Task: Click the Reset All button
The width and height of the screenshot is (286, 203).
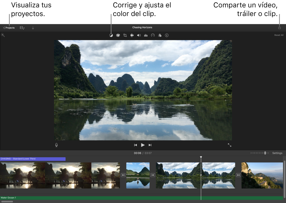Action: (x=279, y=35)
